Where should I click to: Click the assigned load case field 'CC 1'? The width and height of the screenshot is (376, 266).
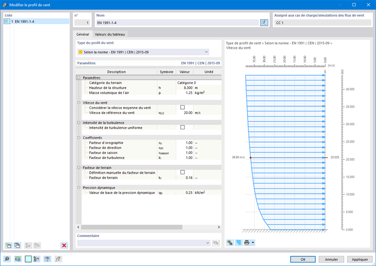(323, 23)
